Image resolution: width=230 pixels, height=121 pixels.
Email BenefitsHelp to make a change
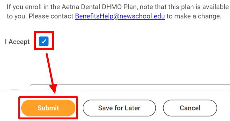(120, 16)
